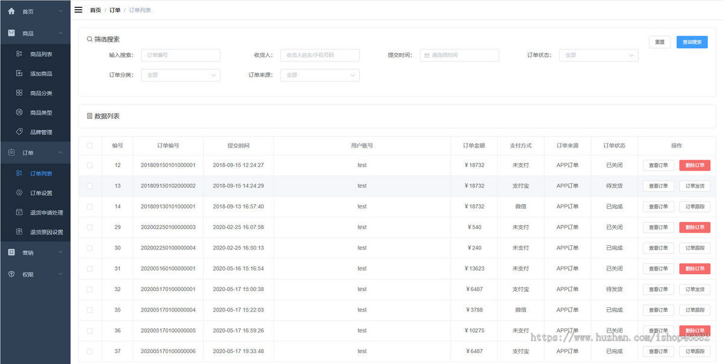Image resolution: width=723 pixels, height=364 pixels.
Task: Focus the 订单编号 search input
Action: click(x=181, y=55)
